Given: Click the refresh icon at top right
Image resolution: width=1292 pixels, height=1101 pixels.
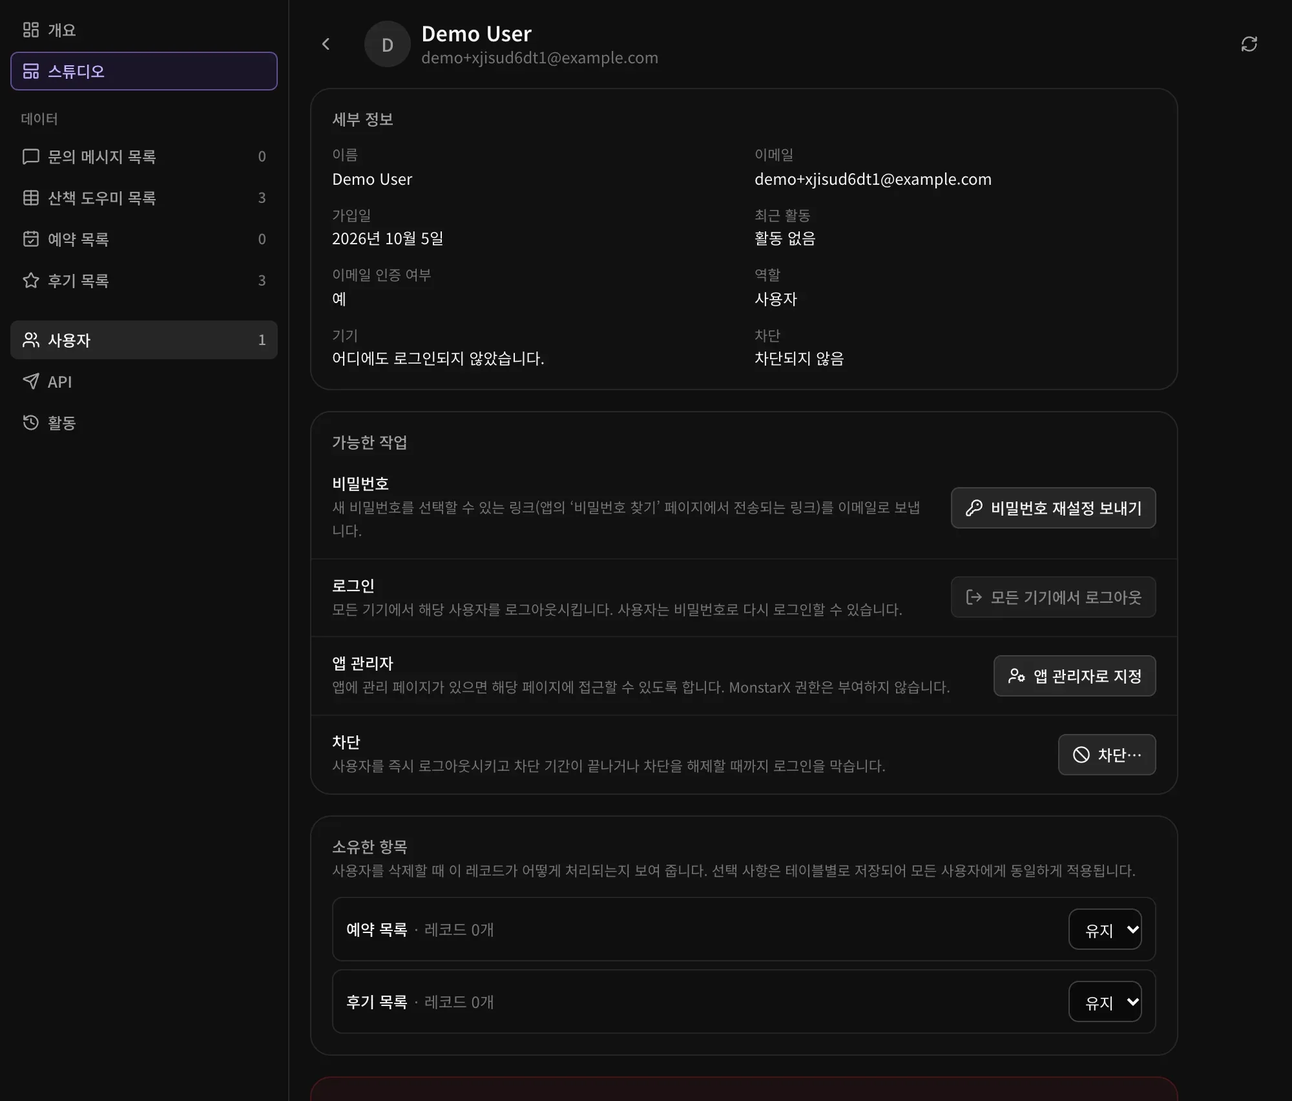Looking at the screenshot, I should 1249,44.
